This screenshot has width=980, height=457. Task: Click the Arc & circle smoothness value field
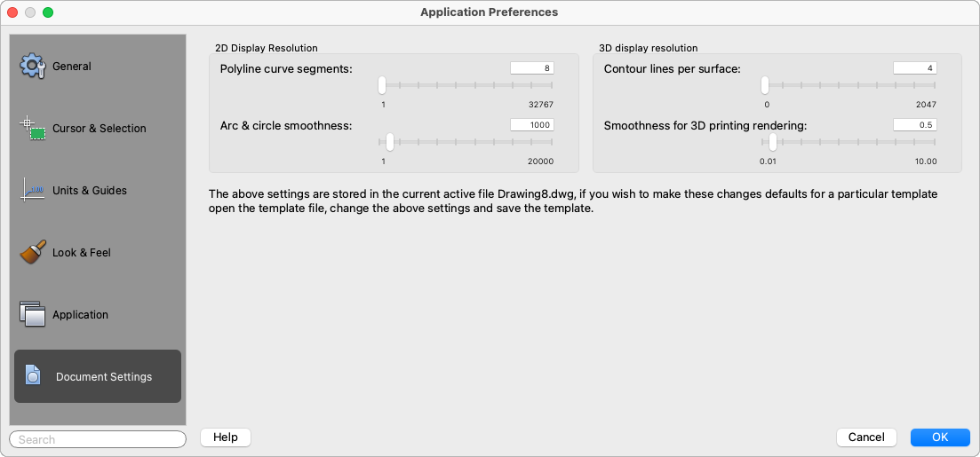tap(531, 125)
